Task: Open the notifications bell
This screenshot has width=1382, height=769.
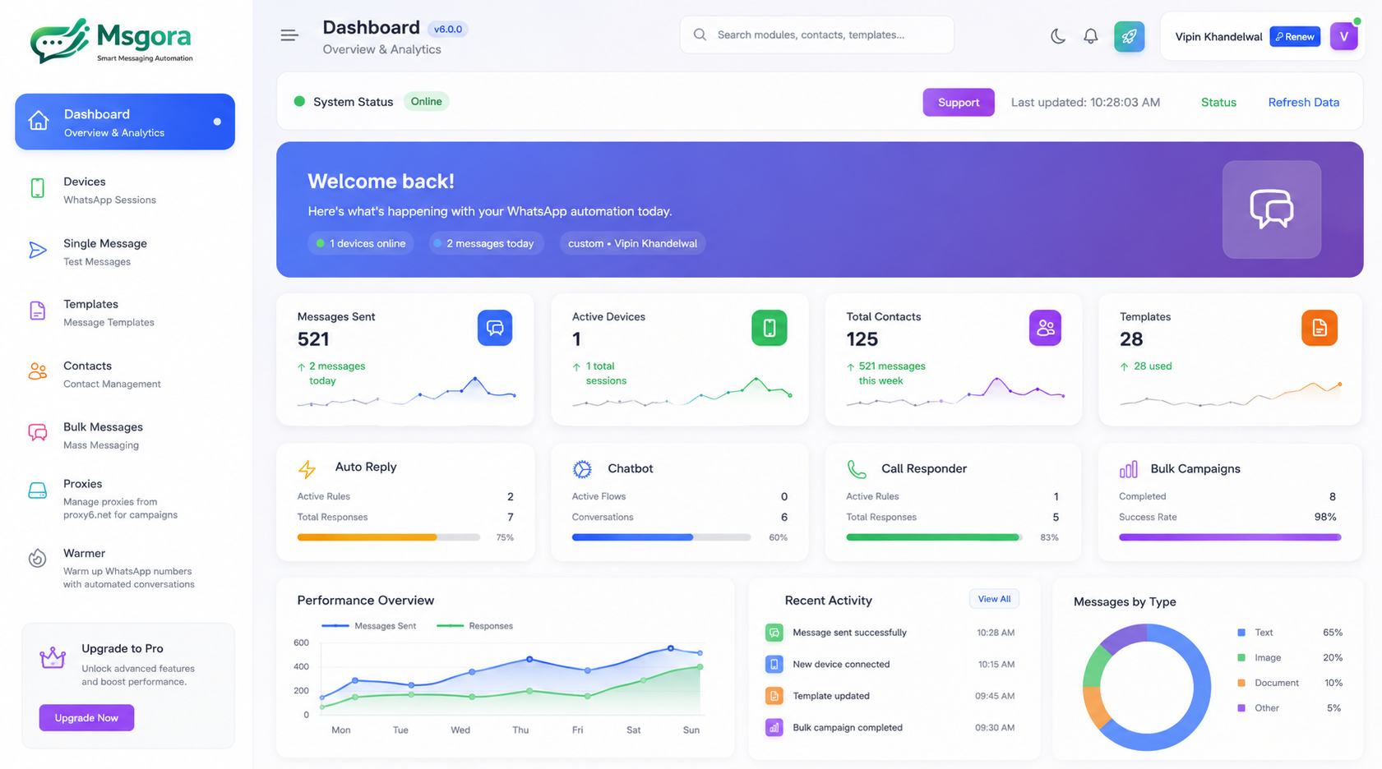Action: click(x=1090, y=36)
